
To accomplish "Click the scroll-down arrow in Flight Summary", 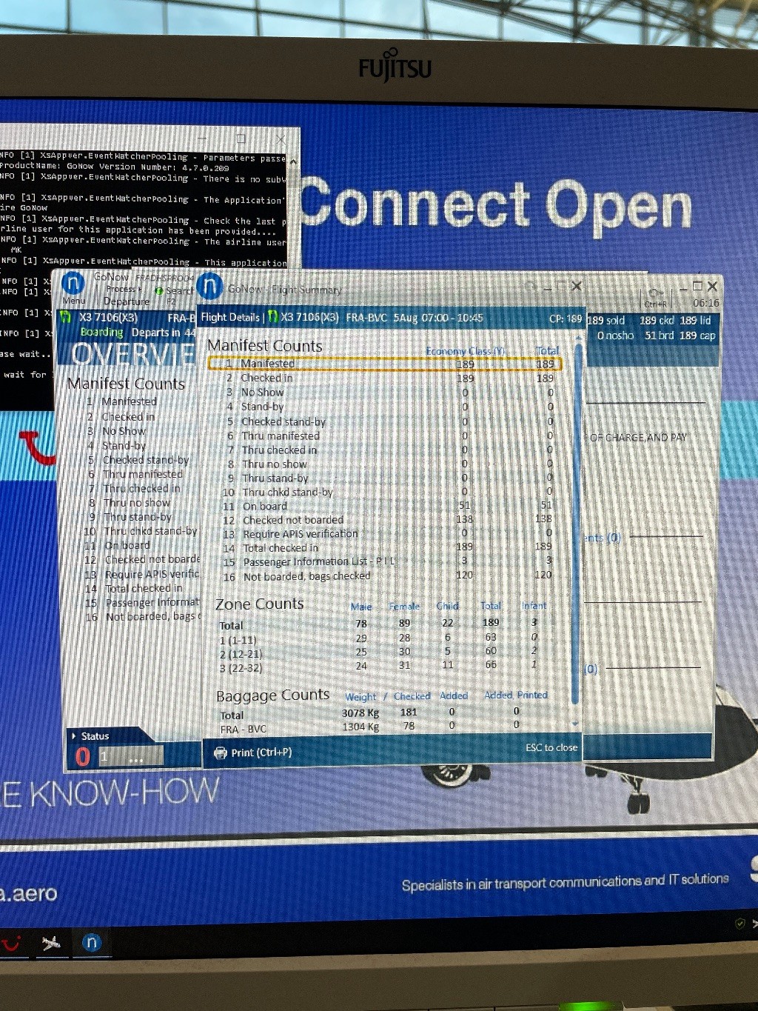I will click(575, 724).
